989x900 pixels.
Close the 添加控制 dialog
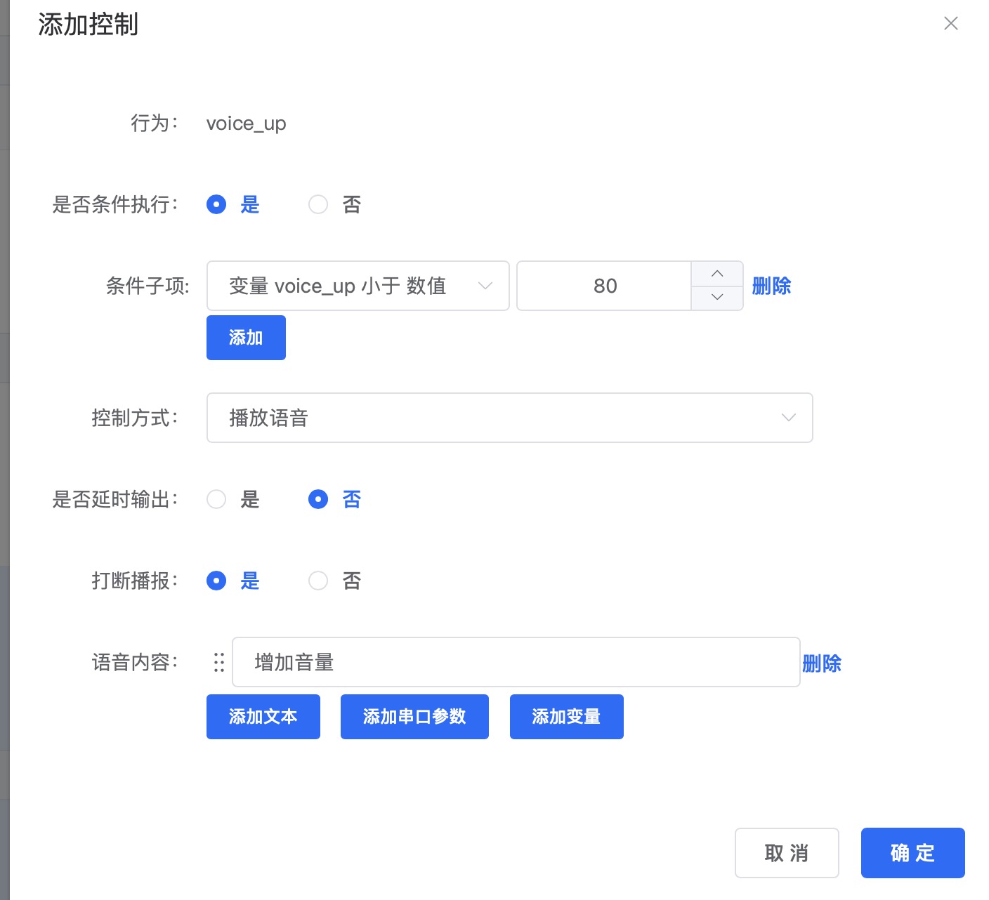pyautogui.click(x=951, y=23)
